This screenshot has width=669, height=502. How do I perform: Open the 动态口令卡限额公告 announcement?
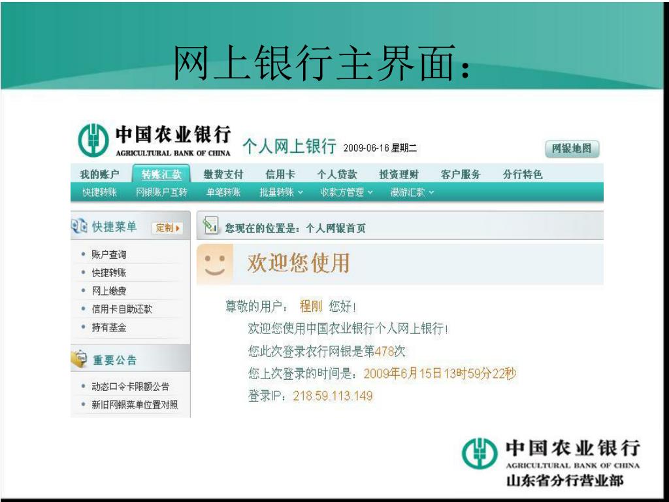(130, 386)
